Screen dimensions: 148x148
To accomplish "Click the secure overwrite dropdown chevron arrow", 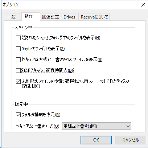I will 128,126.
